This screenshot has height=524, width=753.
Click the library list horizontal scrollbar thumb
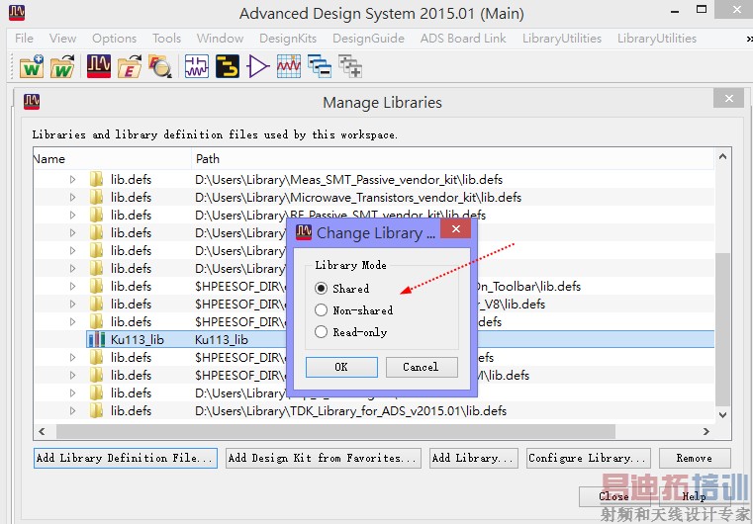[335, 431]
